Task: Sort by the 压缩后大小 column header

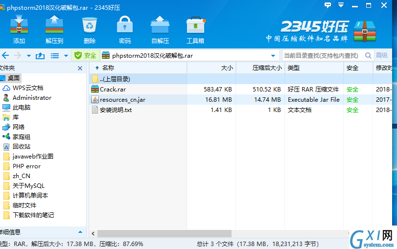Action: tap(260, 68)
